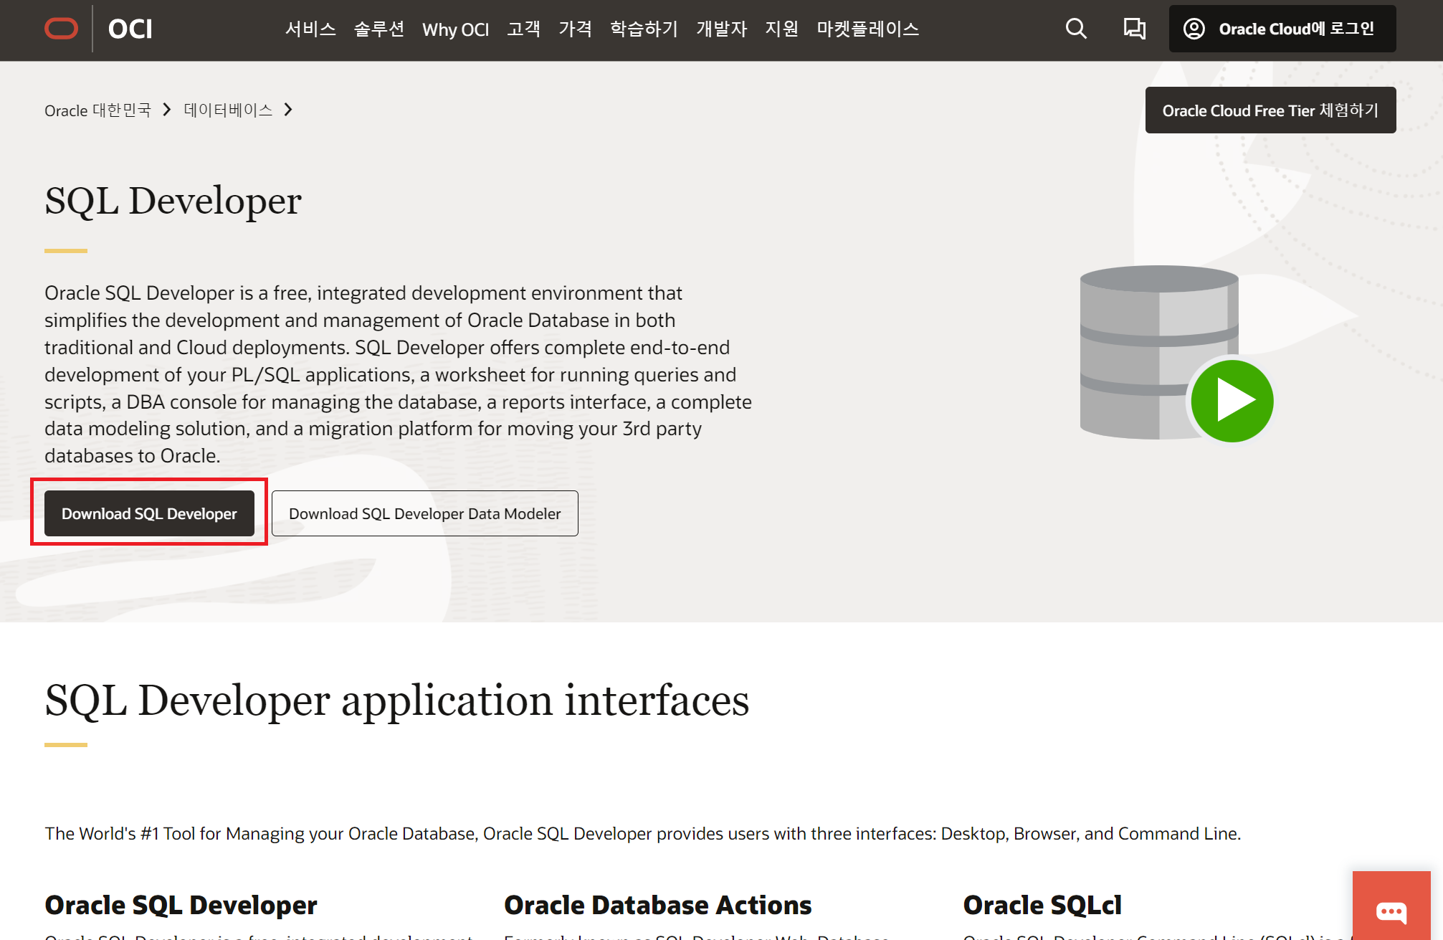Play the SQL Developer video icon

coord(1232,401)
